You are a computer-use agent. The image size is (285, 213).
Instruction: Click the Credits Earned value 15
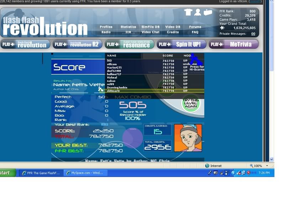coord(157,131)
